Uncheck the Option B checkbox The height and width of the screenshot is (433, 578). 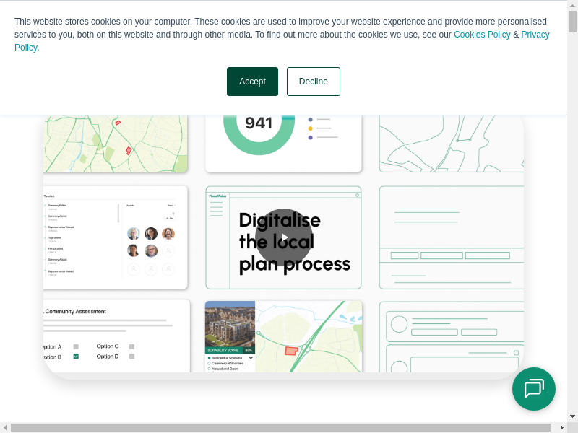coord(76,357)
